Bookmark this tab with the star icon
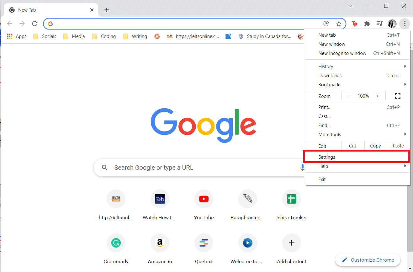The height and width of the screenshot is (272, 413). (x=339, y=24)
